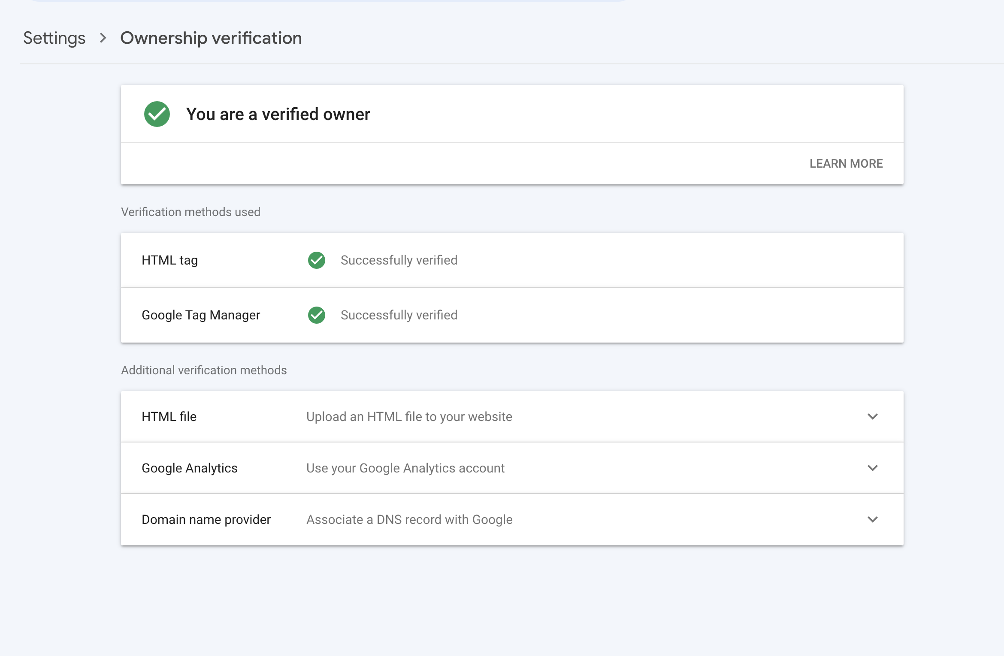Screen dimensions: 1004x656
Task: Click the green verified owner checkmark icon
Action: click(157, 114)
